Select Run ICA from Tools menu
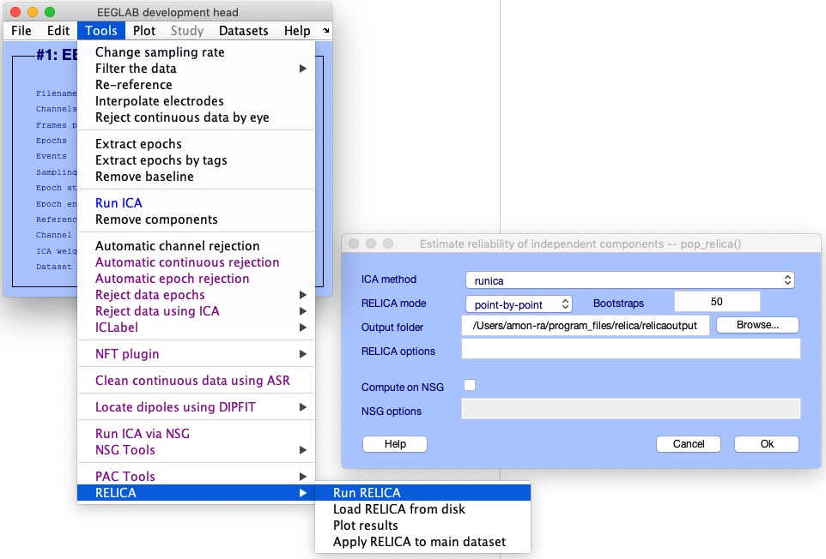The image size is (826, 559). [x=118, y=203]
